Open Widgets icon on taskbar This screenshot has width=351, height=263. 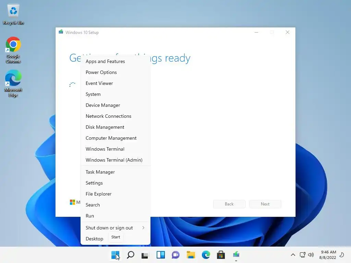[161, 255]
